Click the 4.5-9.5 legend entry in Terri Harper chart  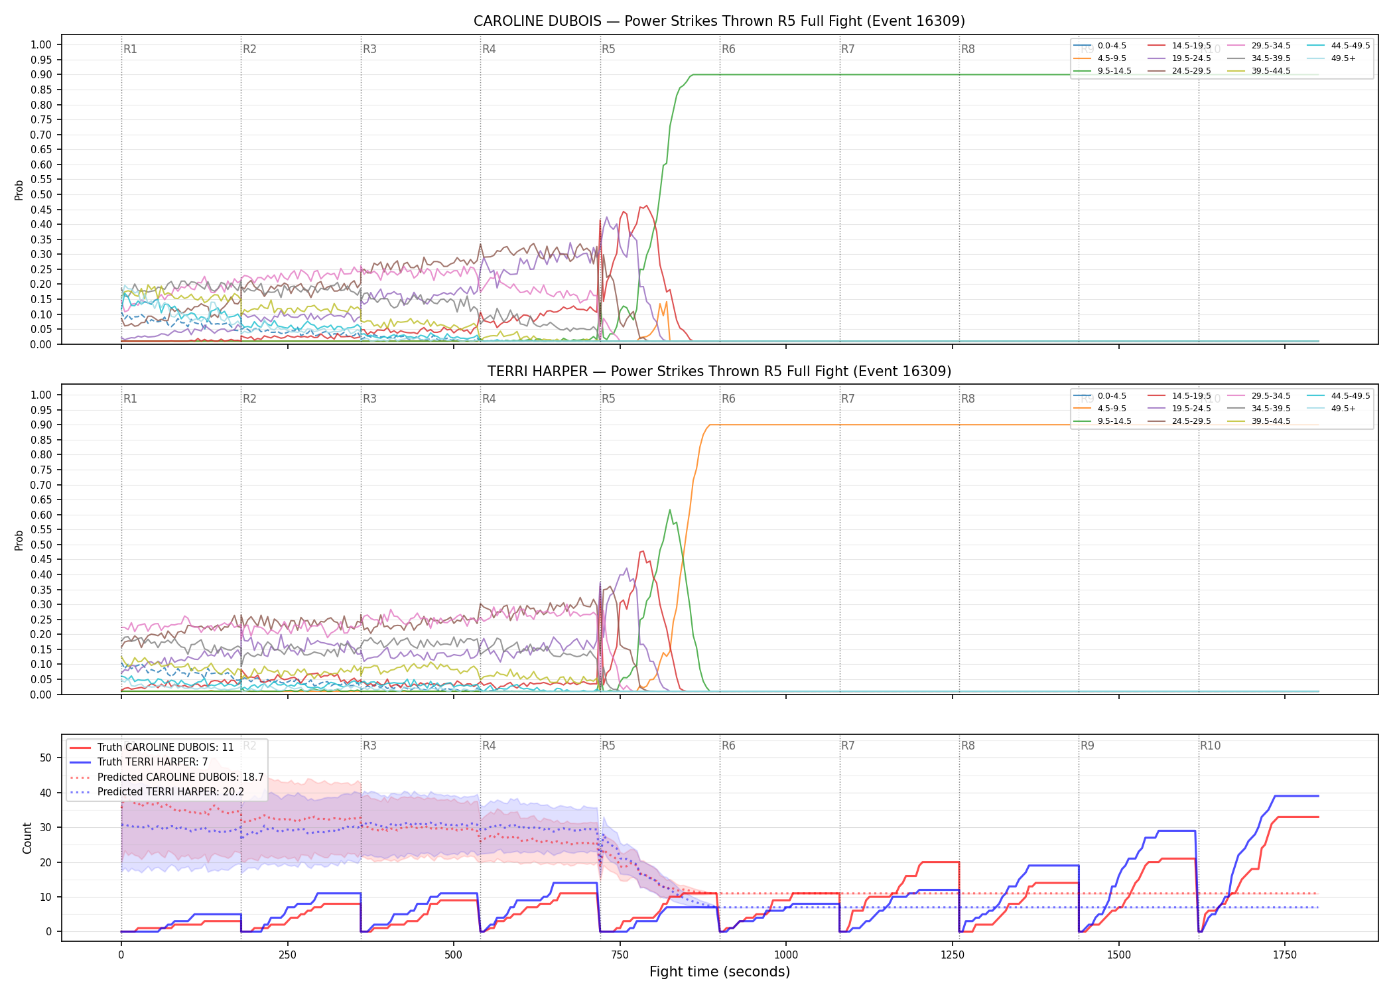(x=1100, y=409)
